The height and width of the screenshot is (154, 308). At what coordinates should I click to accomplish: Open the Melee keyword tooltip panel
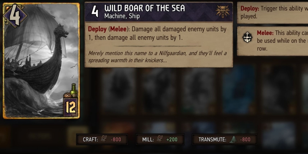(x=273, y=41)
